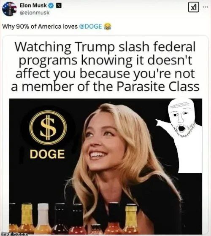
Task: Open the Grok explain-post icon
Action: pyautogui.click(x=194, y=7)
